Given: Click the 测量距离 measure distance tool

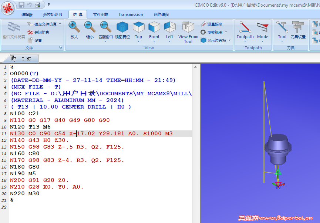Looking at the screenshot, I should [212, 24].
